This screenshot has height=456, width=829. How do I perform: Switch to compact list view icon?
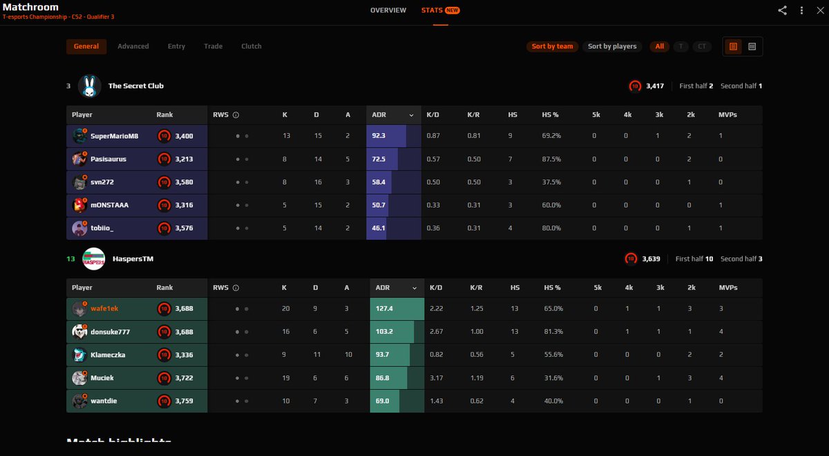733,46
